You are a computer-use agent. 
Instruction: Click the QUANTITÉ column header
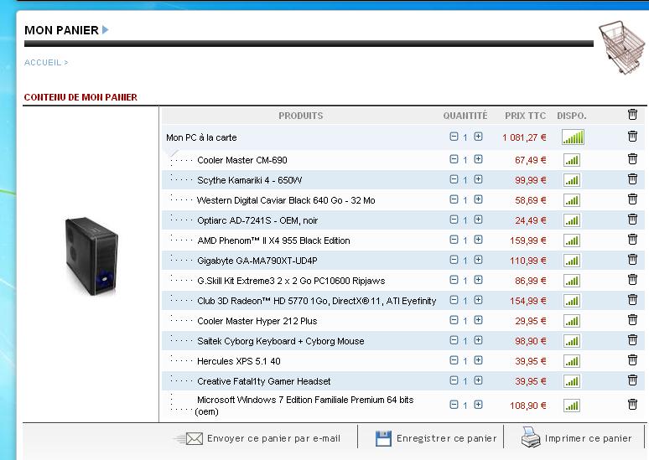(465, 116)
